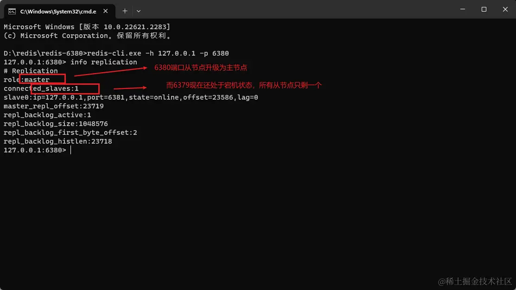Open a new terminal tab
The width and height of the screenshot is (516, 290).
click(125, 11)
